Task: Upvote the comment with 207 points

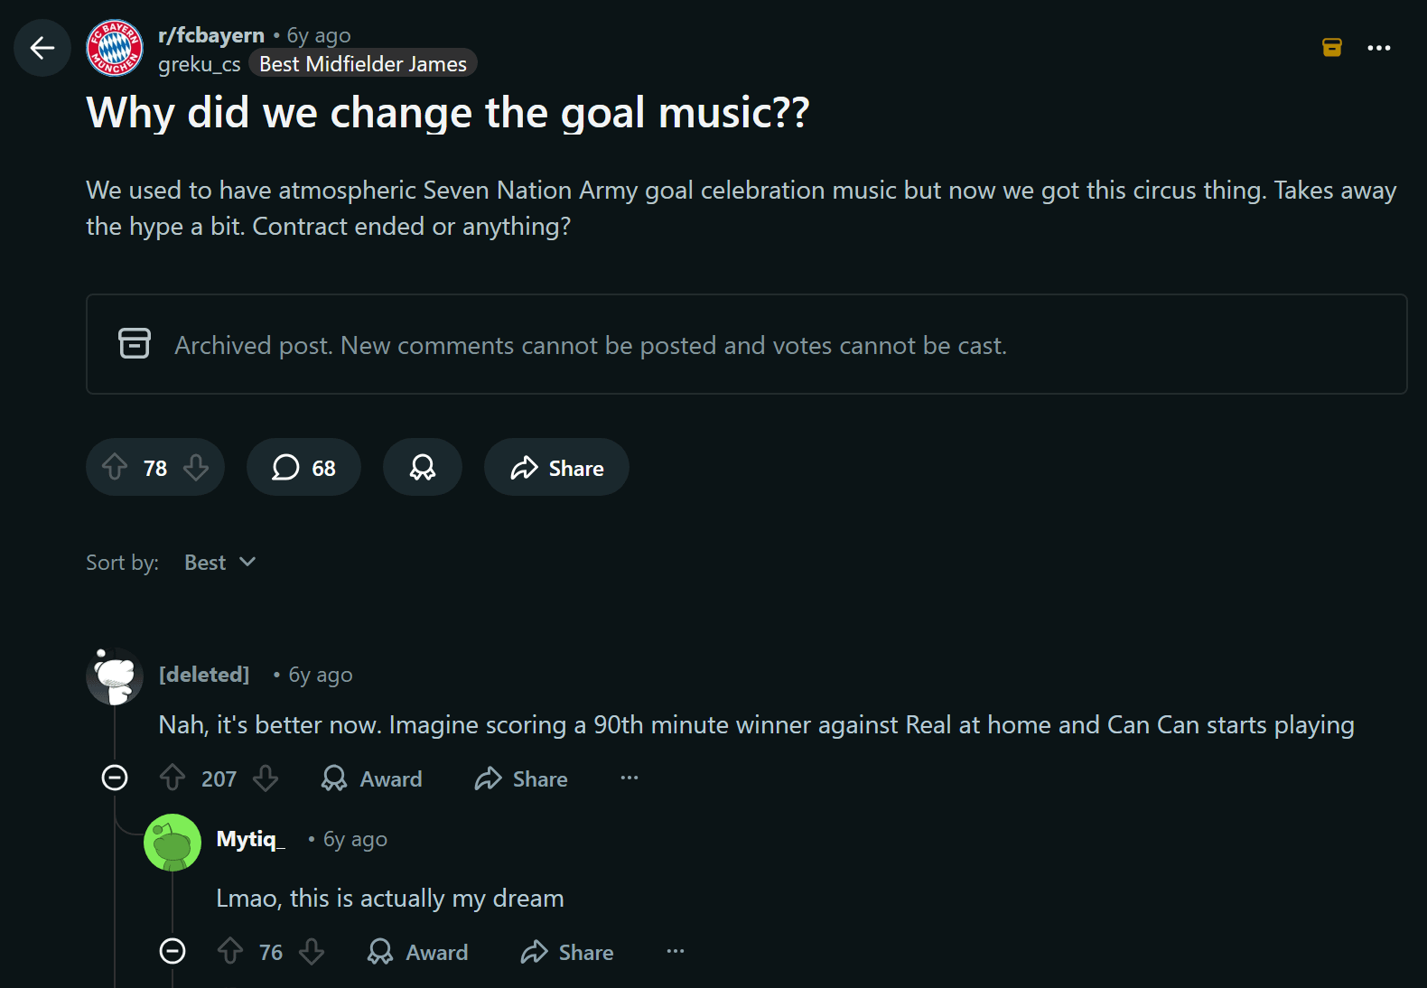Action: click(x=173, y=778)
